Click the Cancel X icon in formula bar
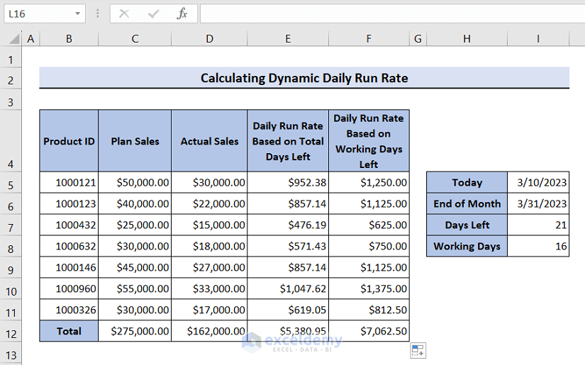 [x=124, y=13]
